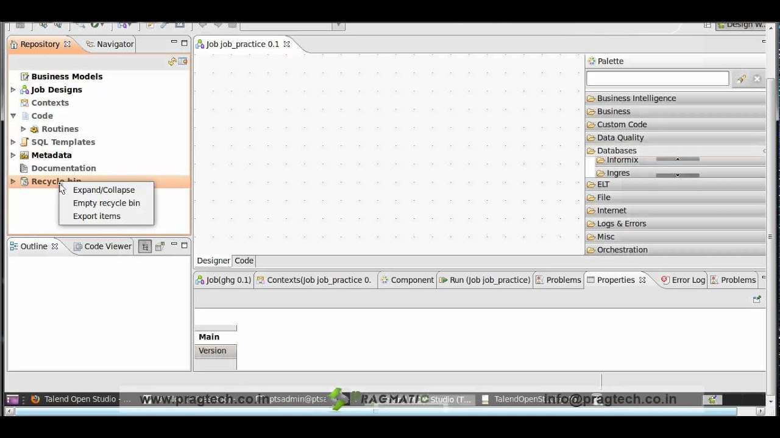780x438 pixels.
Task: Click the Business Models tree icon
Action: pyautogui.click(x=24, y=77)
